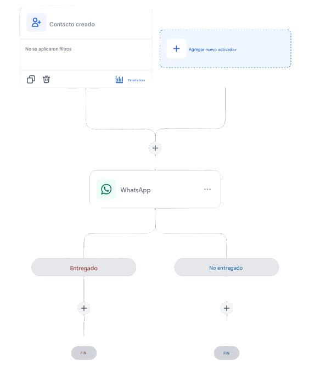Click Agregar nuevo activador text

point(212,49)
